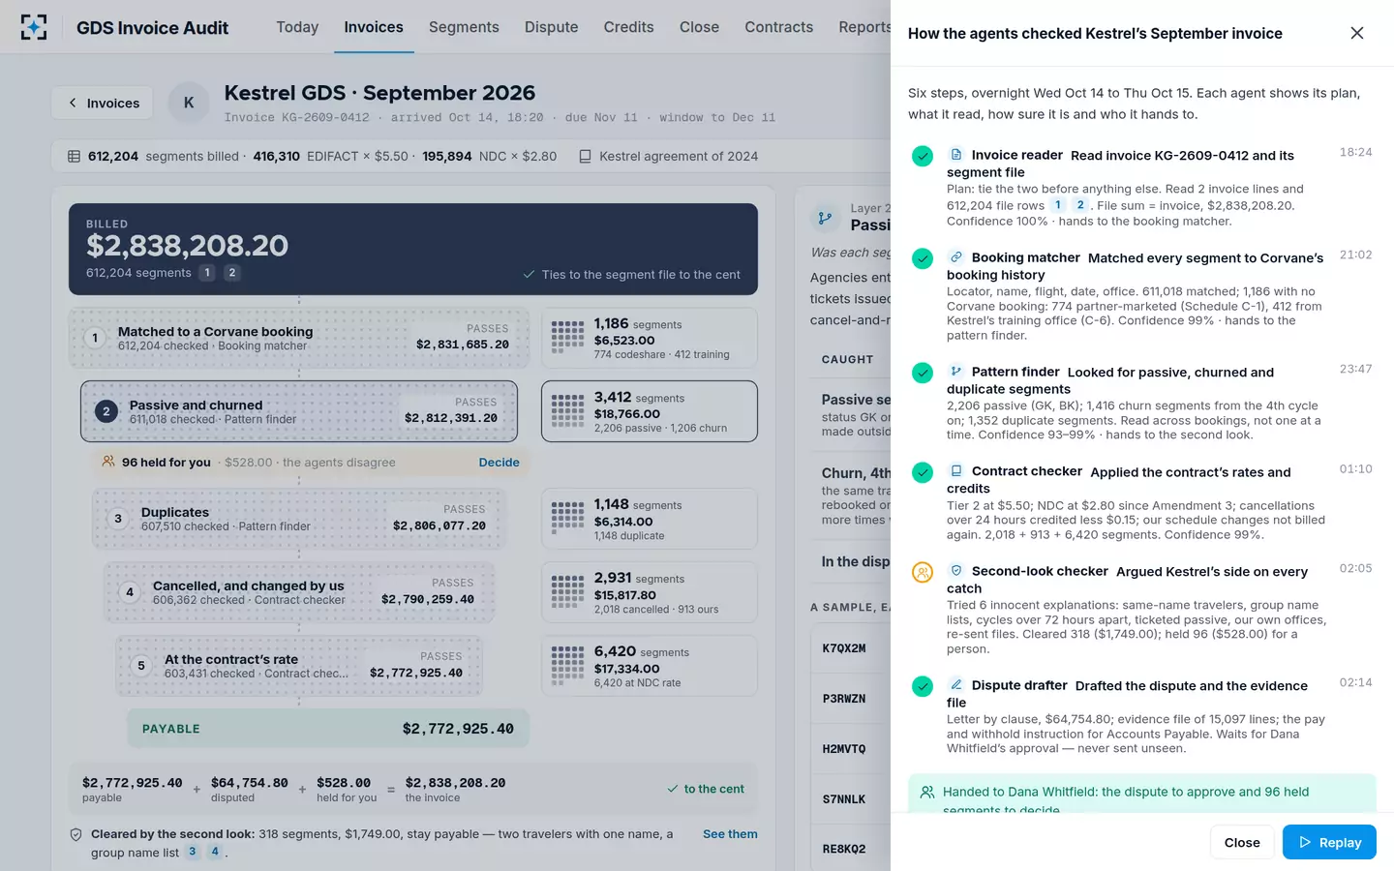Image resolution: width=1394 pixels, height=871 pixels.
Task: Switch to the Segments tab
Action: point(464,27)
